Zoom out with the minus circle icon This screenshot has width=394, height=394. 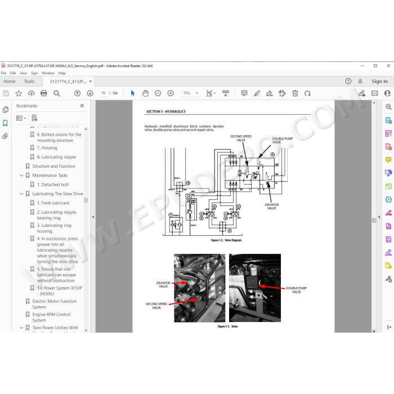click(158, 93)
